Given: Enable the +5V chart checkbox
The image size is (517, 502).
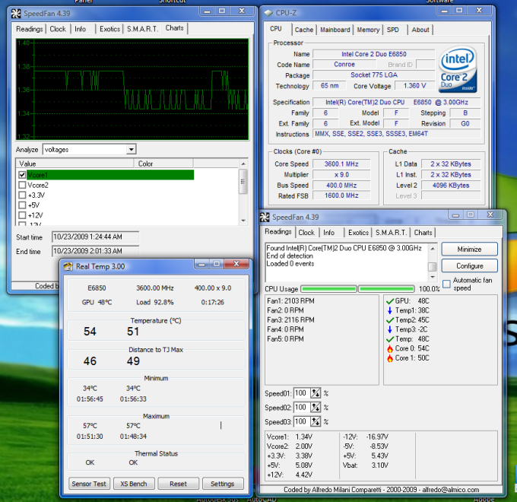Looking at the screenshot, I should pos(22,205).
